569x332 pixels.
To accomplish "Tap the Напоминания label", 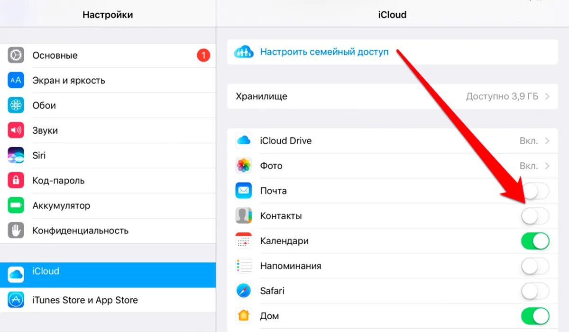I will [x=291, y=266].
